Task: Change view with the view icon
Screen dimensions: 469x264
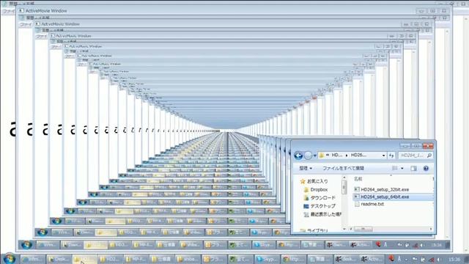Action: pyautogui.click(x=395, y=168)
